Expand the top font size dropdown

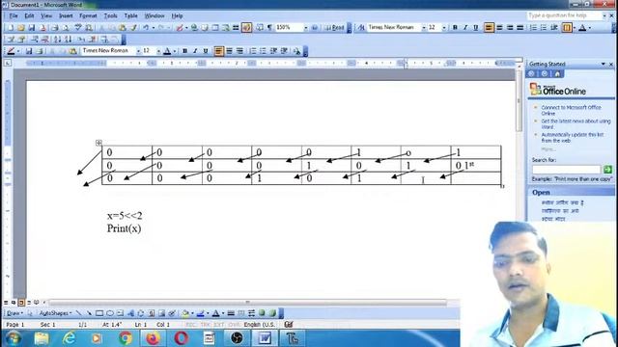coord(444,28)
